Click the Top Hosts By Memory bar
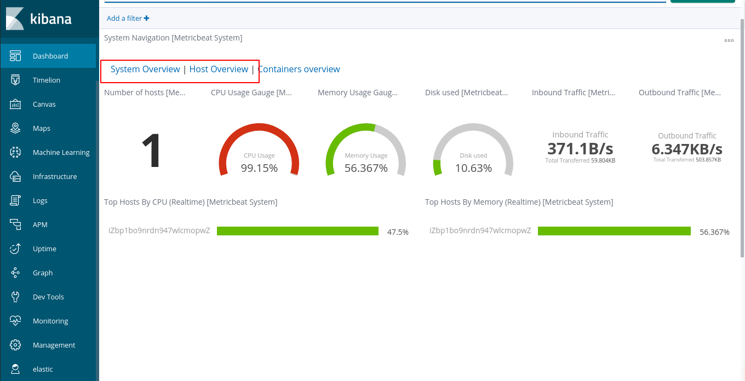Viewport: 745px width, 381px height. (614, 231)
